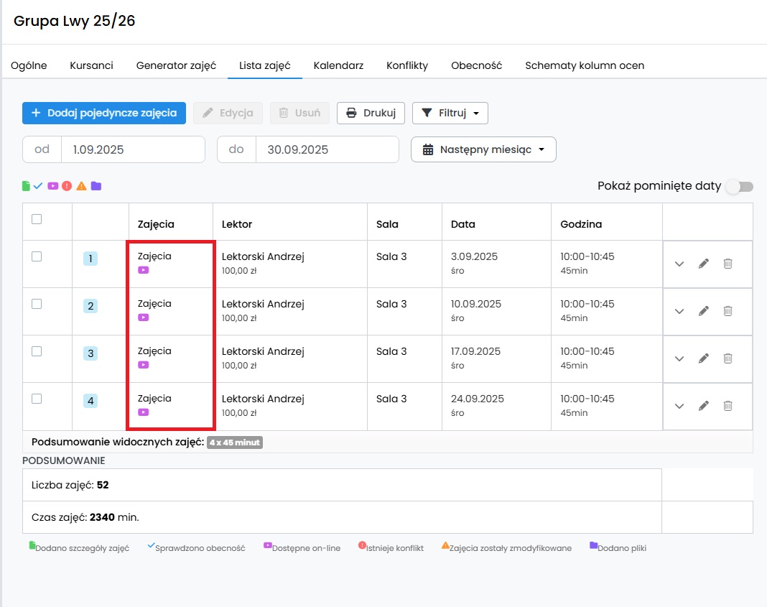This screenshot has width=767, height=607.
Task: Click the Drukuj print button
Action: point(371,113)
